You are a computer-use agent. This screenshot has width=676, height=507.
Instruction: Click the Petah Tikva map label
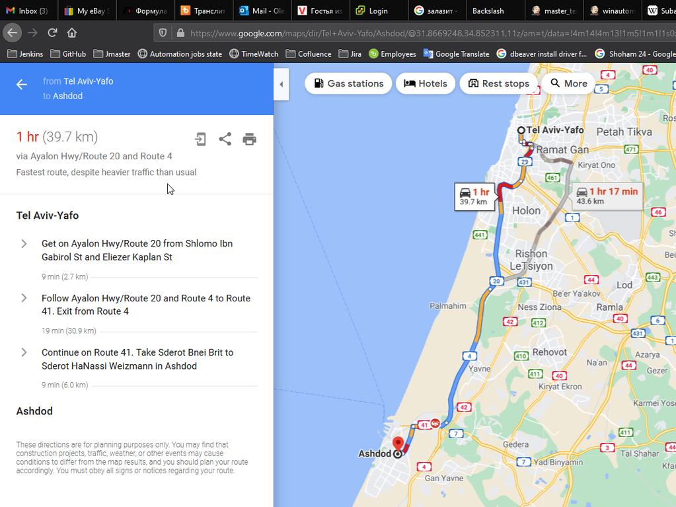tap(624, 132)
